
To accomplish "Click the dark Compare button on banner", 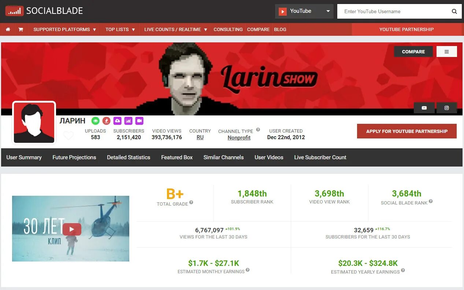I will (x=413, y=51).
